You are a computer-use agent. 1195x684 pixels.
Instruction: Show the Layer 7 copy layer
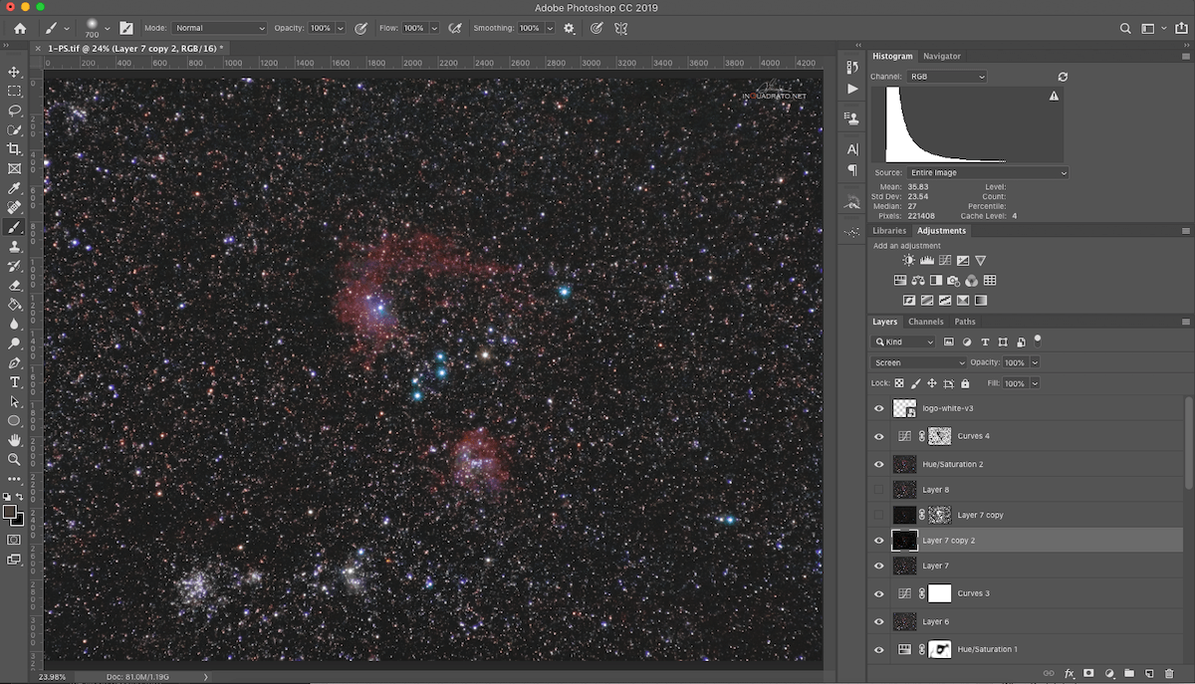(x=878, y=515)
